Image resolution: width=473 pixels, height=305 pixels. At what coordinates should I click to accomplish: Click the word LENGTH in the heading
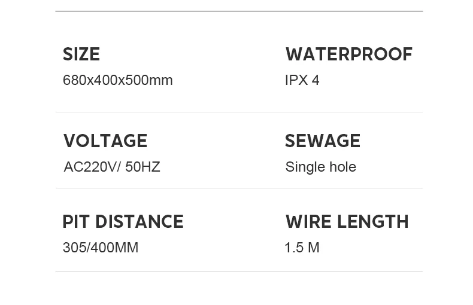point(372,222)
